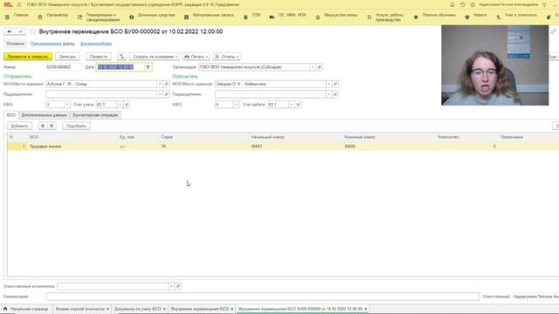Select the Трудовые книжки table cell
This screenshot has height=314, width=559.
pos(73,147)
